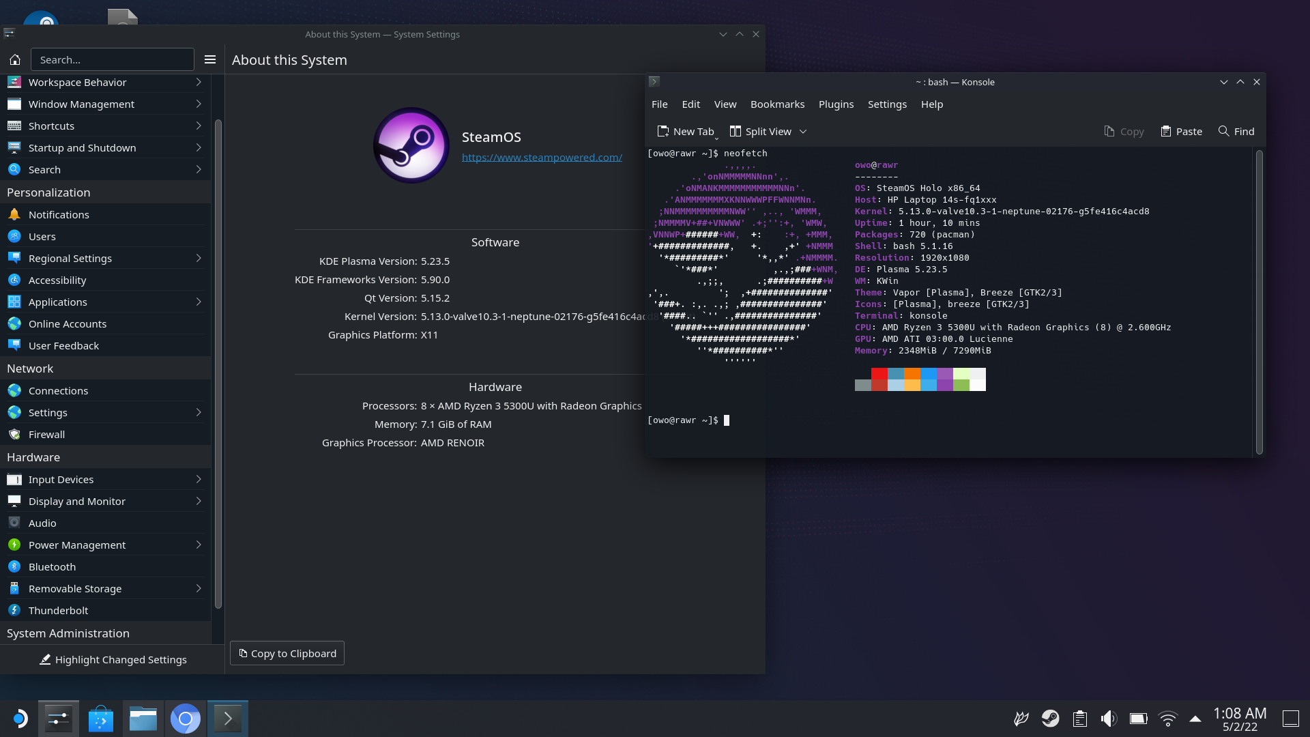Click the SteamOS website hyperlink
The height and width of the screenshot is (737, 1310).
tap(541, 156)
